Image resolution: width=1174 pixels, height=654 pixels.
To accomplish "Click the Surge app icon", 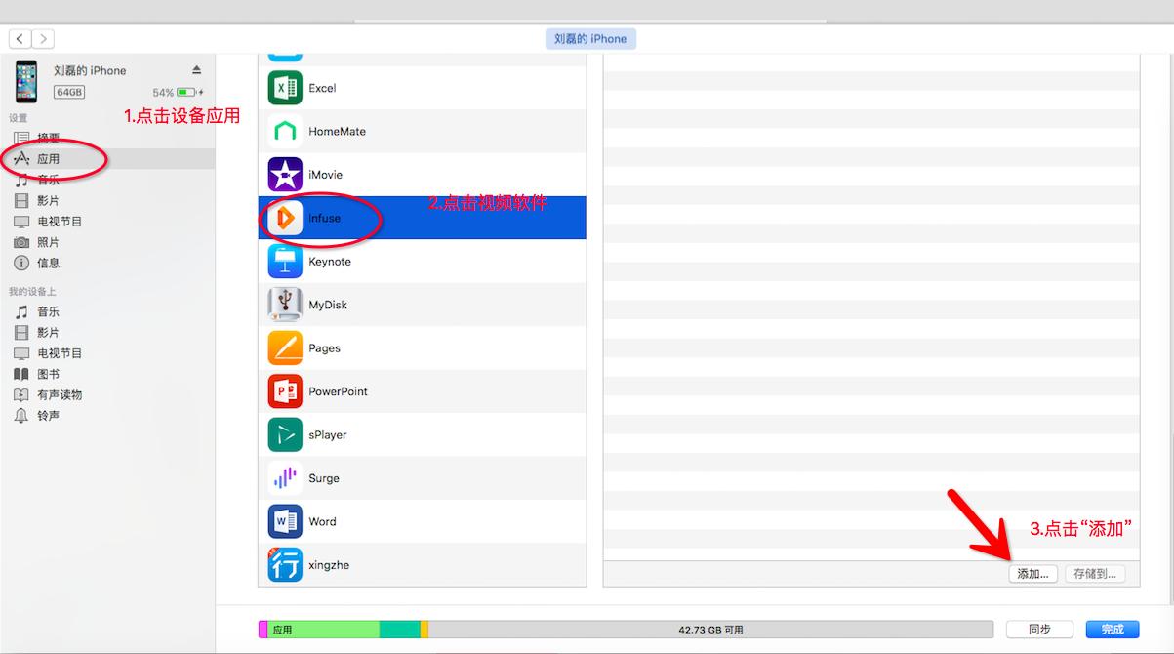I will click(285, 478).
